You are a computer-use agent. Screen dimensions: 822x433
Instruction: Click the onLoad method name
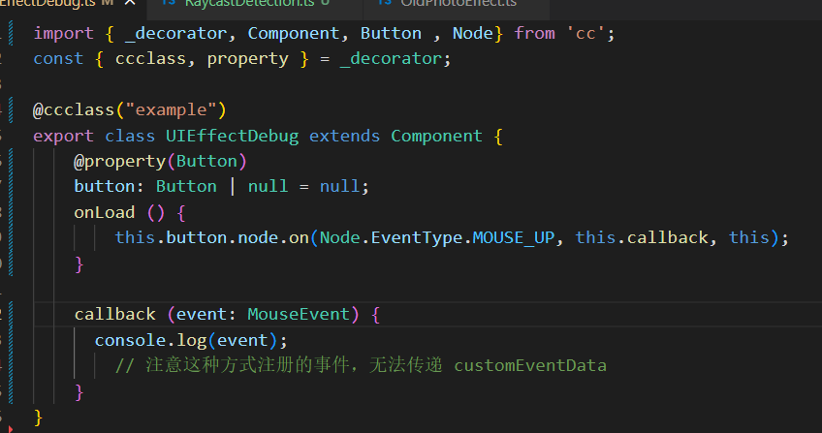pyautogui.click(x=105, y=211)
